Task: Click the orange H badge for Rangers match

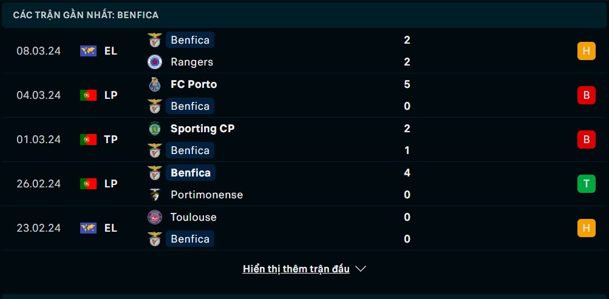Action: point(587,51)
